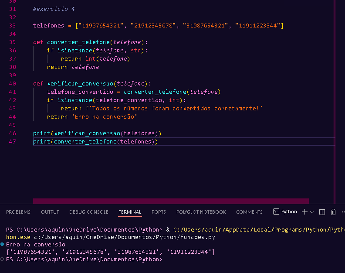
Task: Click the Python terminal shell icon
Action: click(x=276, y=212)
